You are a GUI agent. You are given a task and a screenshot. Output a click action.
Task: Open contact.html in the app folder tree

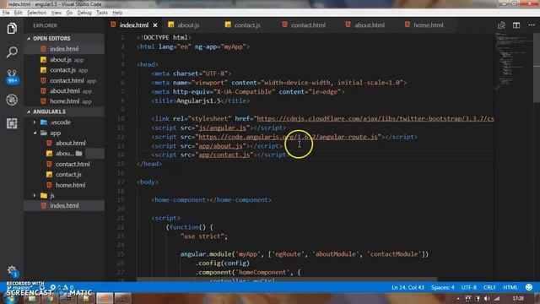tap(64, 164)
